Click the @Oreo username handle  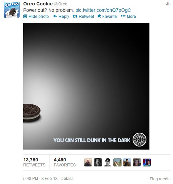click(x=61, y=4)
